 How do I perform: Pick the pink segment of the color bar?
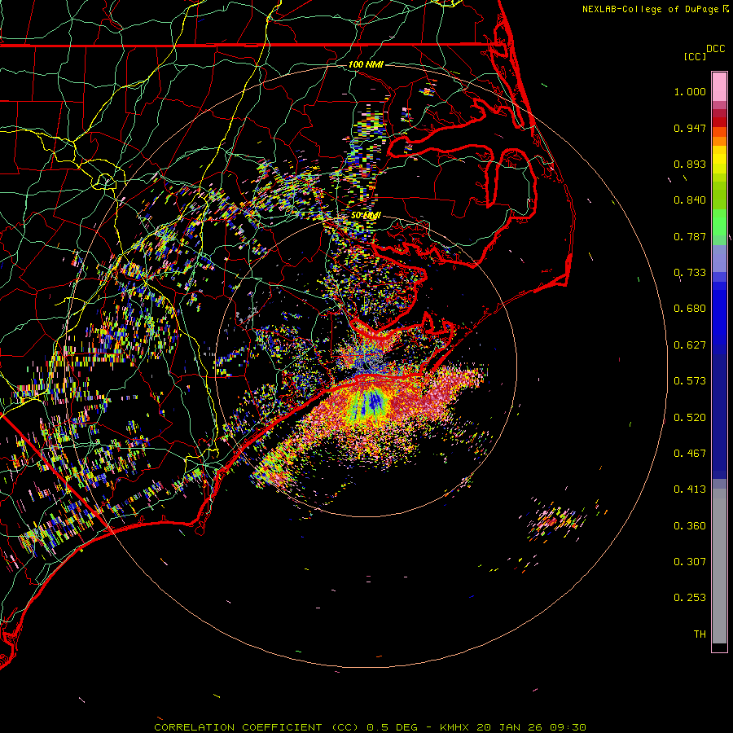(719, 87)
